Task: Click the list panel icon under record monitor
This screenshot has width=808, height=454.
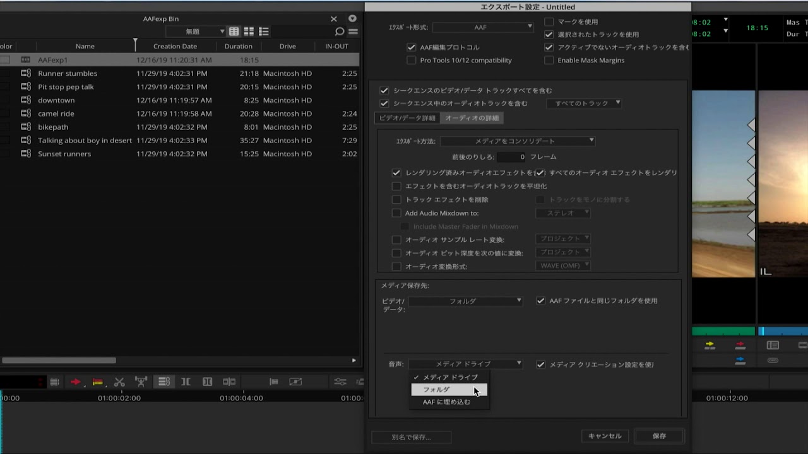Action: (x=773, y=345)
